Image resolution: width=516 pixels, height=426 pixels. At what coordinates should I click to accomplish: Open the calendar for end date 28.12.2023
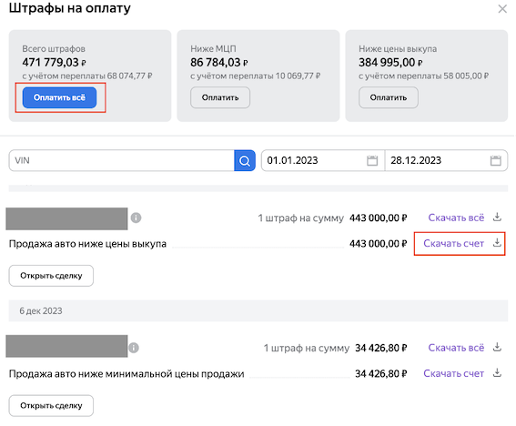pyautogui.click(x=497, y=160)
